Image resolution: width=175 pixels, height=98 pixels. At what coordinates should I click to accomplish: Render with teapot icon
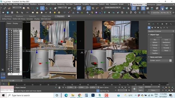(171, 8)
